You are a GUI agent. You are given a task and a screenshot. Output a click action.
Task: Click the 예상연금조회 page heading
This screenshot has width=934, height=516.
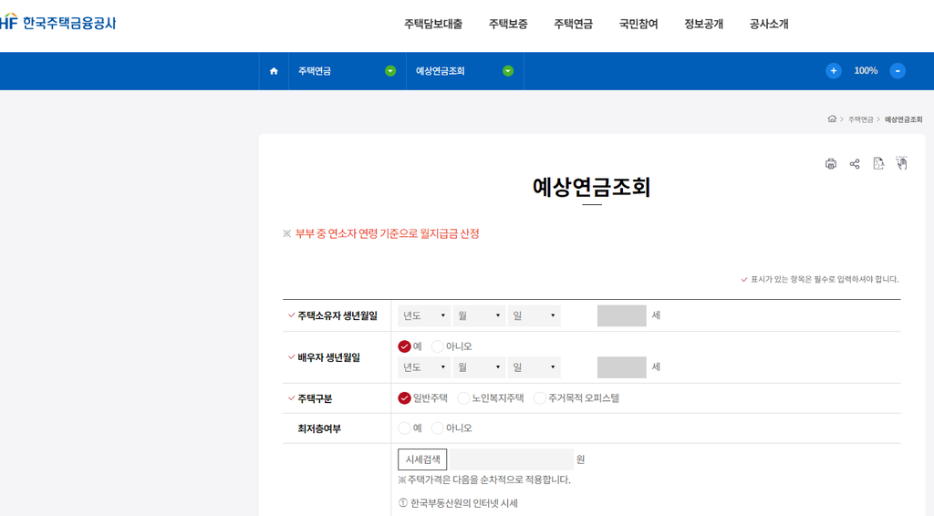(591, 187)
